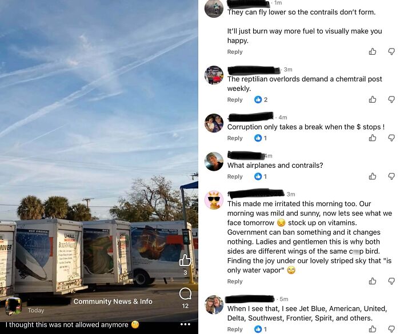
Task: Open the post's comments via the speech bubble icon
Action: tap(185, 294)
